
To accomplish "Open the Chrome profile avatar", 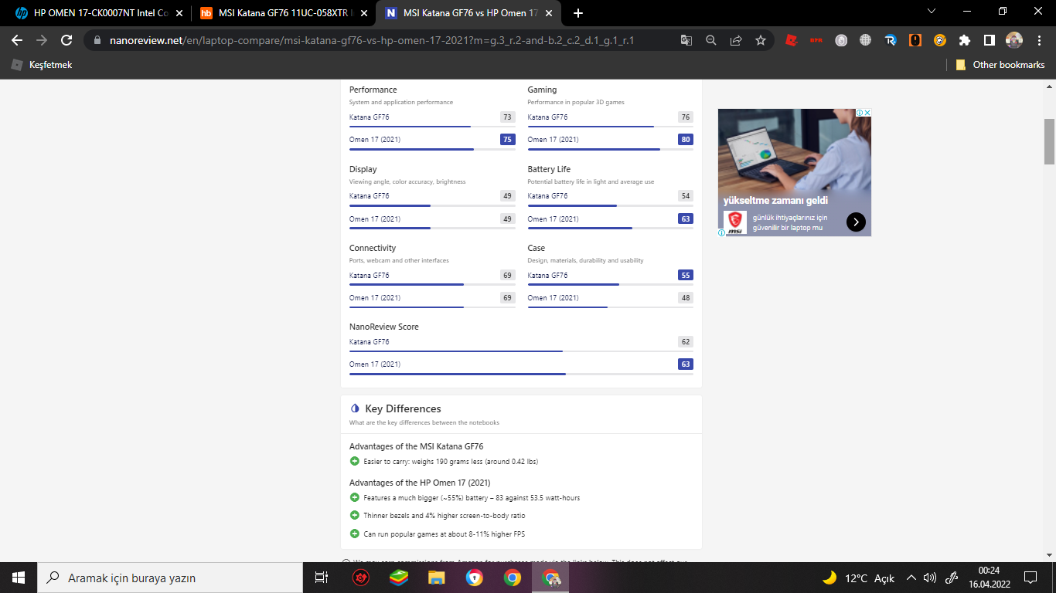I will pyautogui.click(x=1014, y=40).
